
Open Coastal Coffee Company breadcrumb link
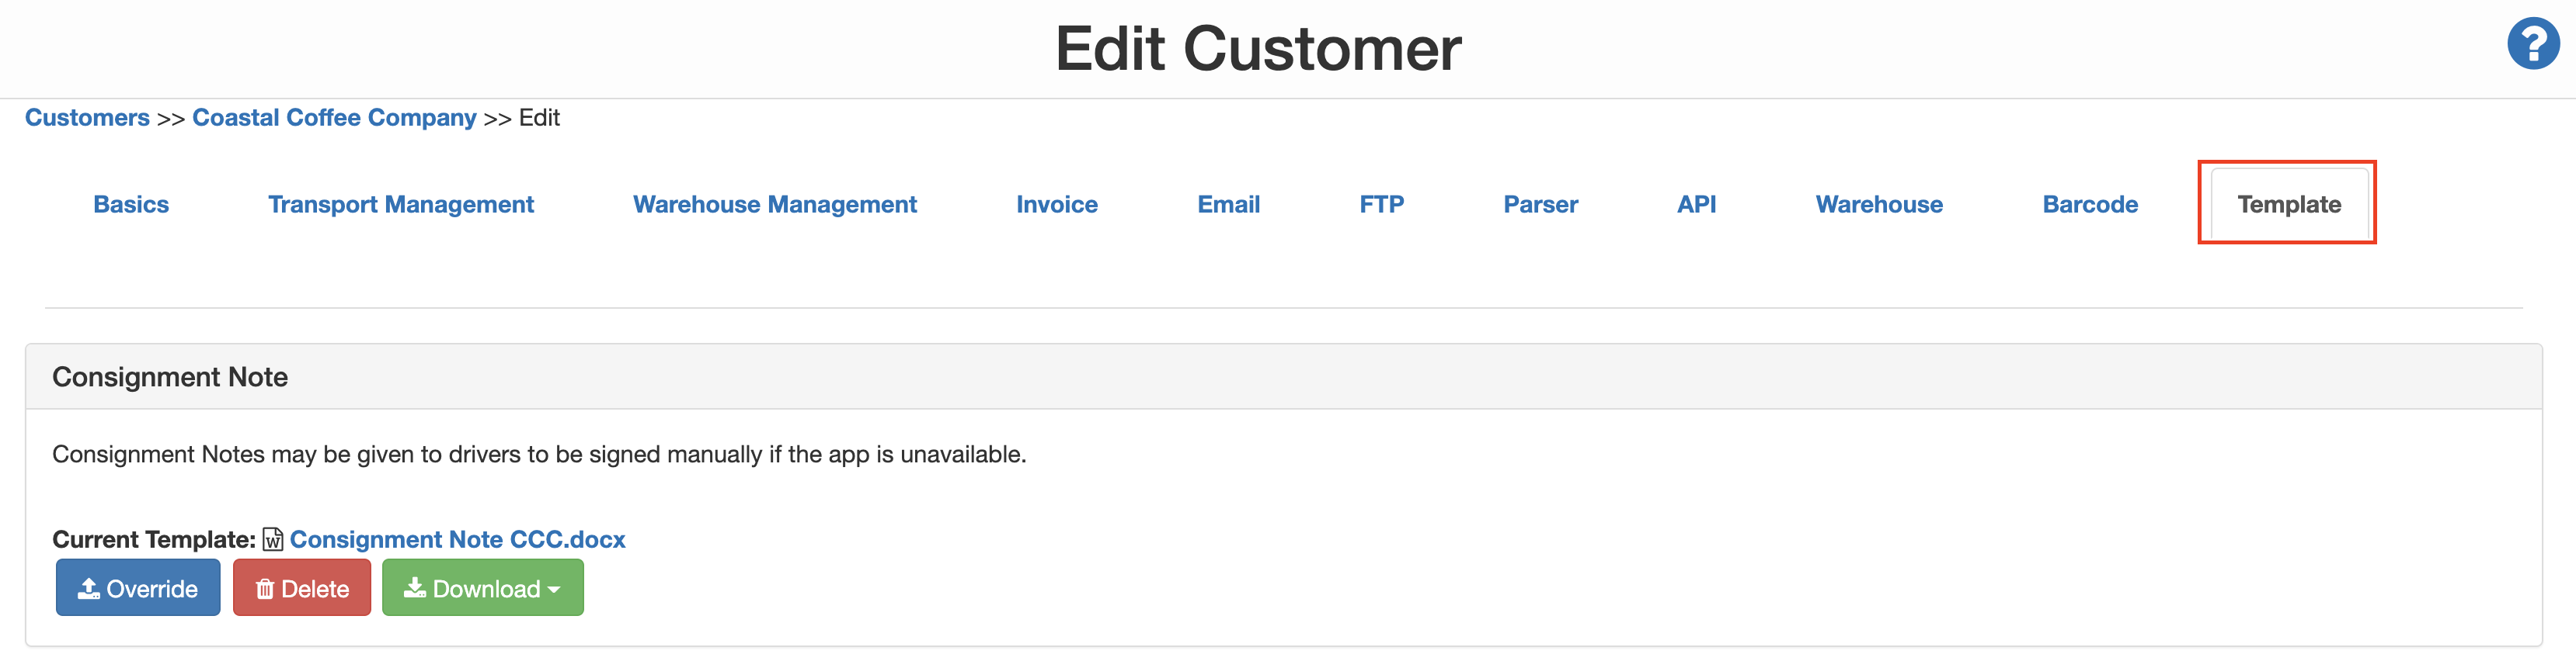(334, 118)
